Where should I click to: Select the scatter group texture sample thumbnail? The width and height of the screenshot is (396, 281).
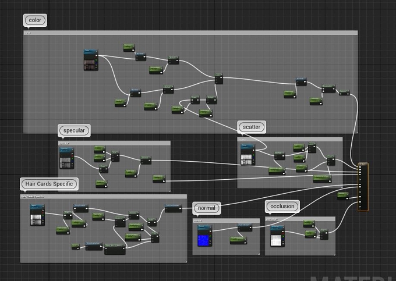point(246,159)
